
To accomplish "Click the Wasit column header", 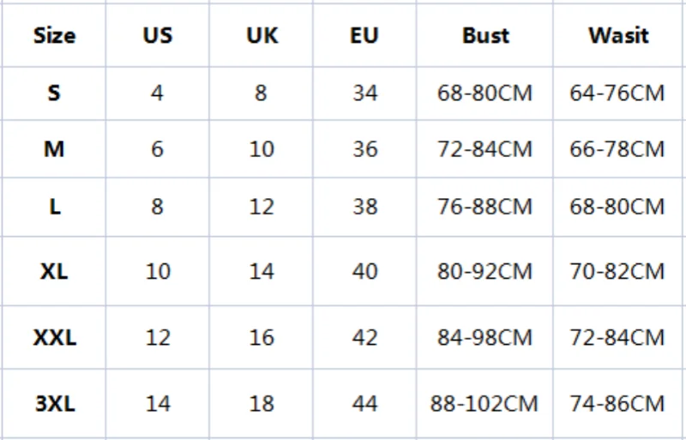I will 617,36.
